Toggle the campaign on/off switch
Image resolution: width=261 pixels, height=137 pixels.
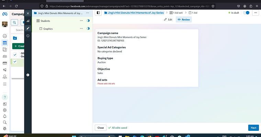[246, 13]
